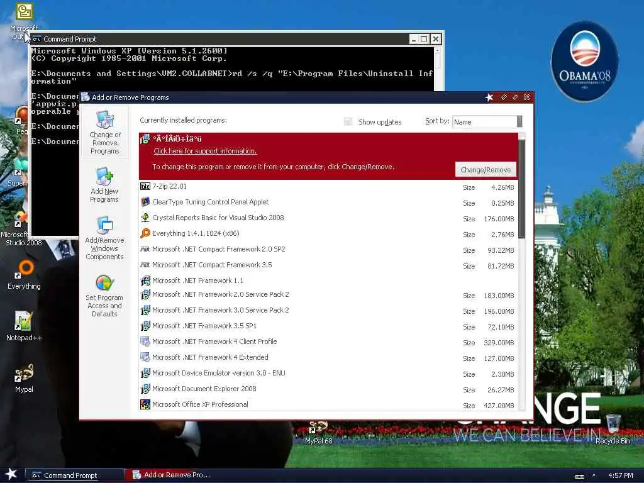Open the Recycle Bin on desktop
The image size is (644, 483).
(613, 430)
